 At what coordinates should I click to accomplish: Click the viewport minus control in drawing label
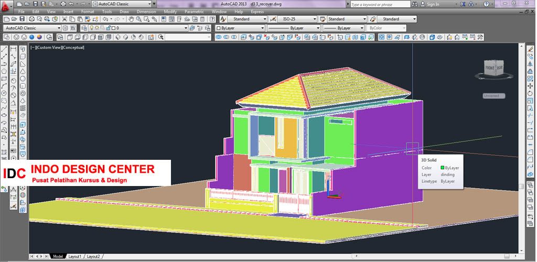33,48
